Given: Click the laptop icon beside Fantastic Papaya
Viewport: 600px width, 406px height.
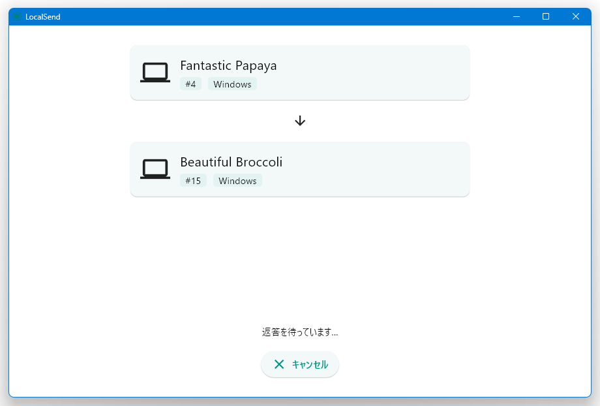Looking at the screenshot, I should 155,72.
